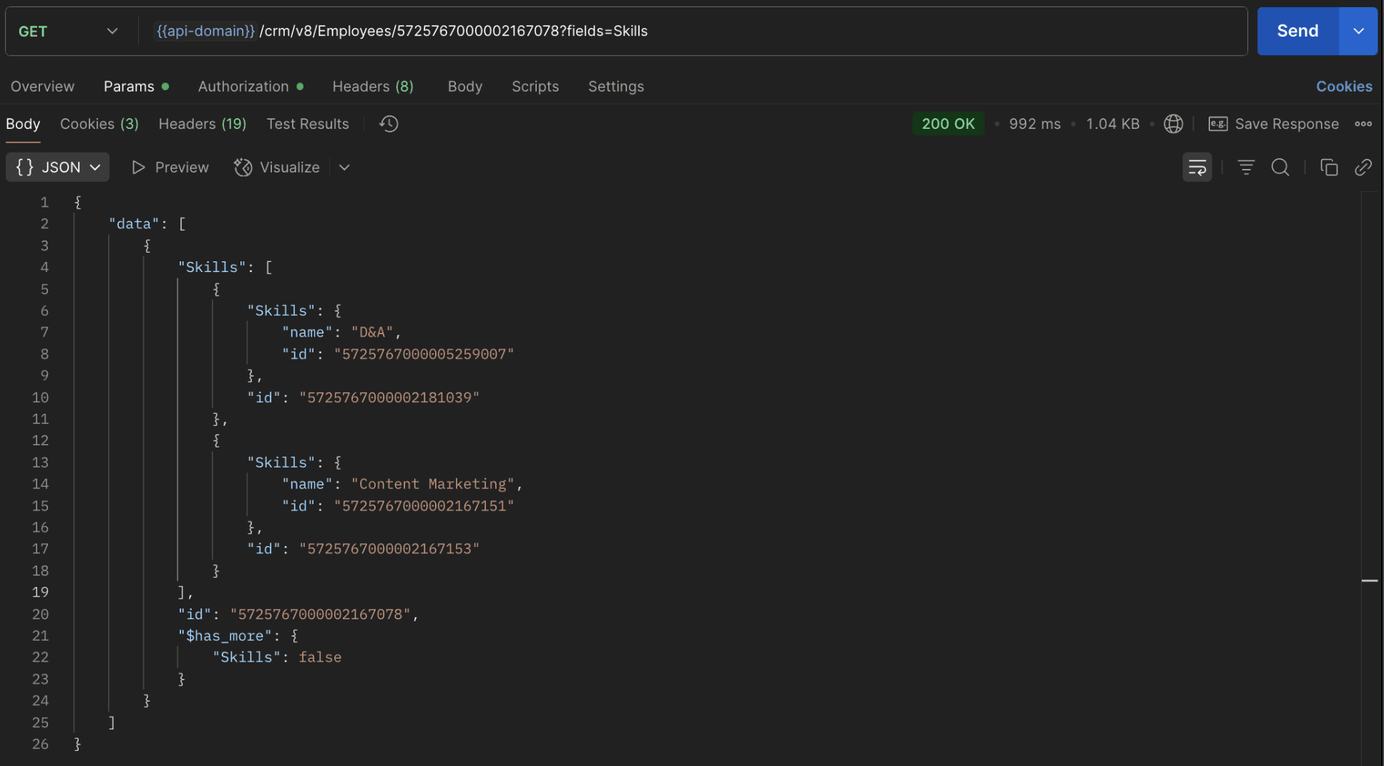This screenshot has height=766, width=1384.
Task: Click the request URL input field
Action: click(x=693, y=31)
